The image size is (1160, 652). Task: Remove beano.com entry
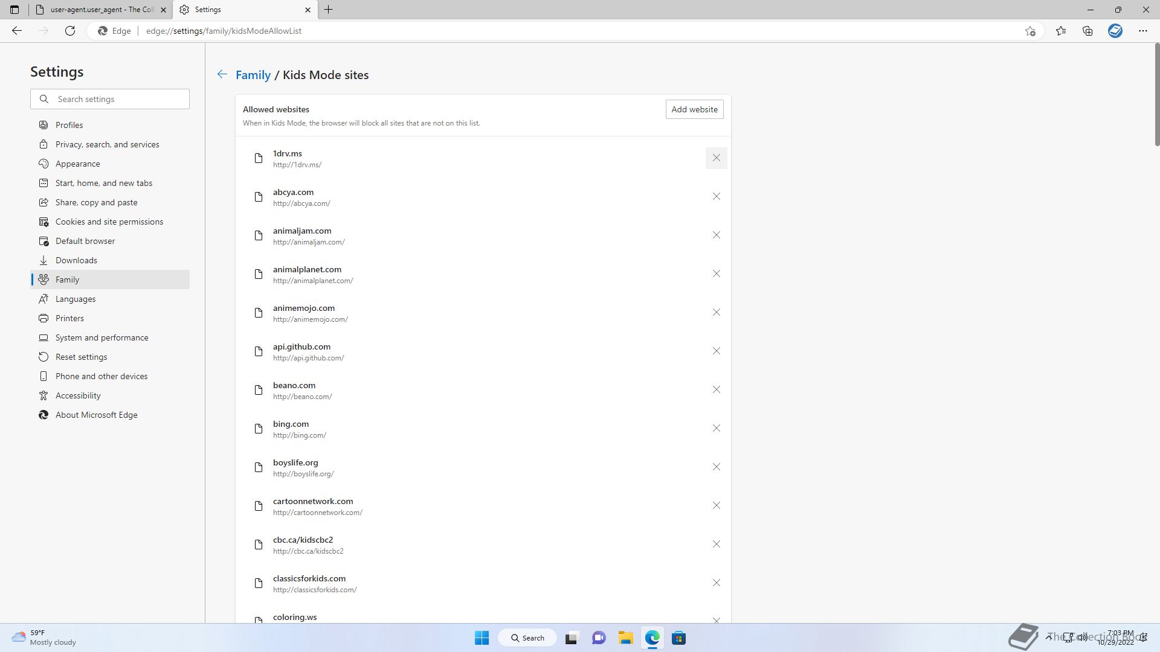tap(716, 390)
